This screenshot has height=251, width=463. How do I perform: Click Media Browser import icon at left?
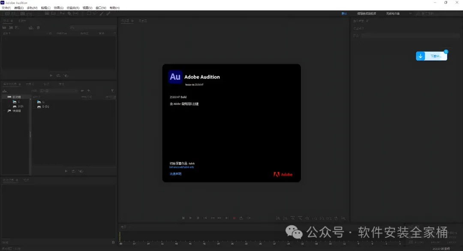click(x=5, y=91)
